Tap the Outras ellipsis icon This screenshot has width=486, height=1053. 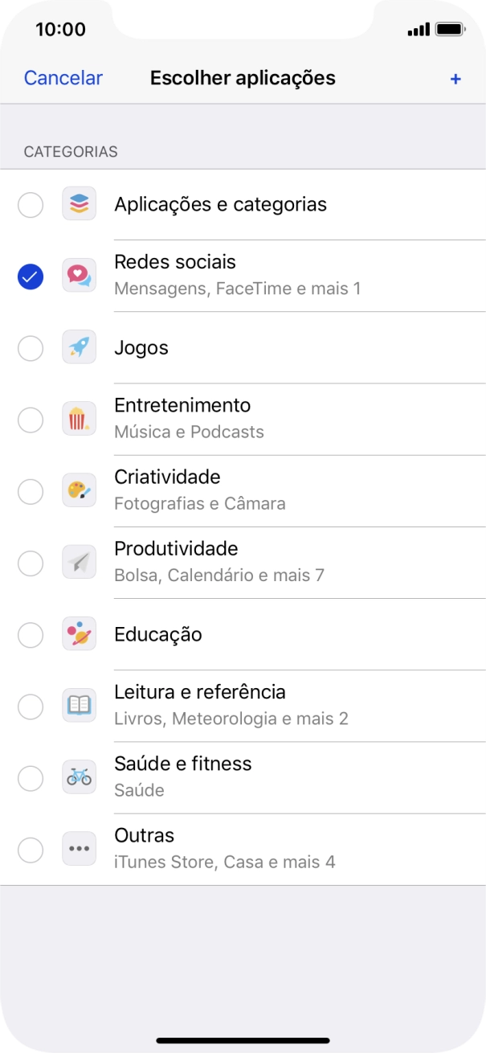pos(80,846)
